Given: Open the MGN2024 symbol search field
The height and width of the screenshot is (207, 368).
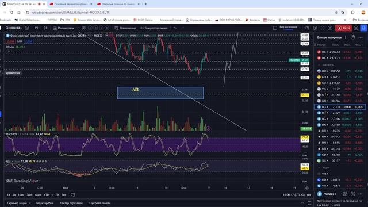Looking at the screenshot, I should (14, 28).
